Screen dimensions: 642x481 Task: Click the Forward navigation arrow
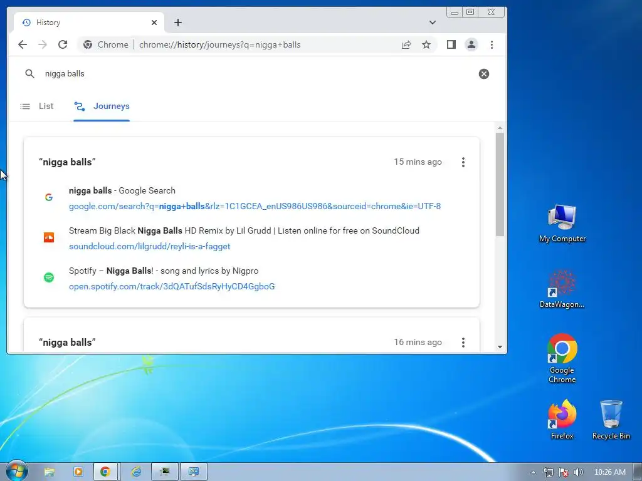point(43,44)
